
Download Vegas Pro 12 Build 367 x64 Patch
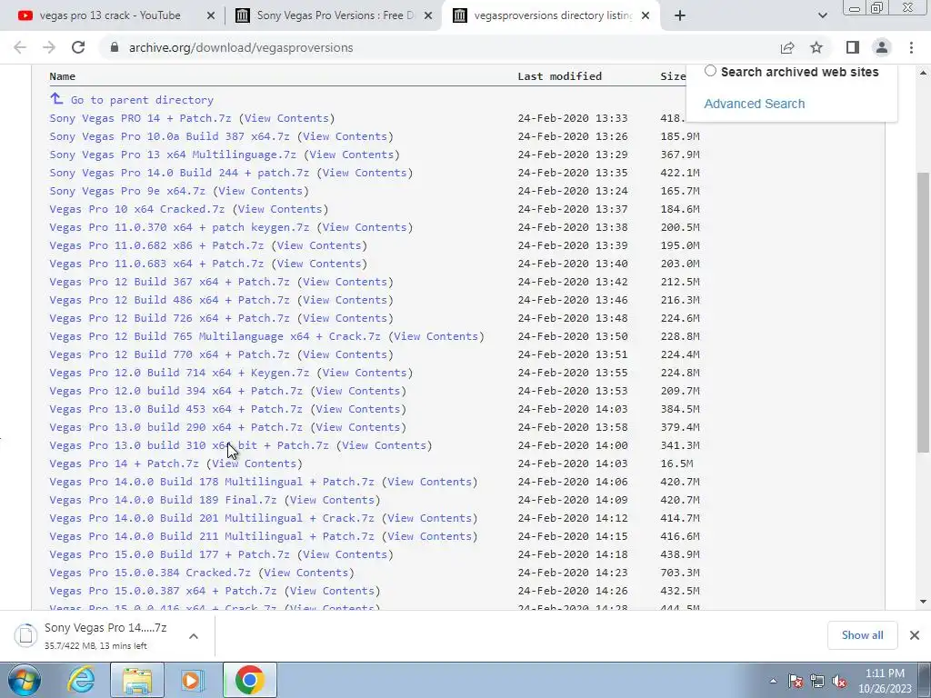point(169,282)
